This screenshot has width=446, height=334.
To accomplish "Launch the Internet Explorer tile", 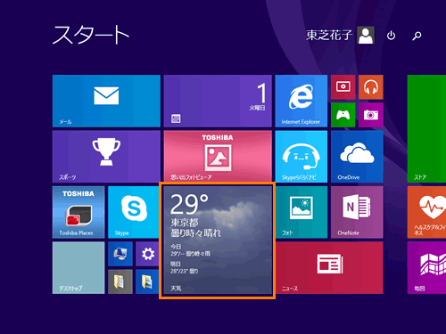I will 301,101.
